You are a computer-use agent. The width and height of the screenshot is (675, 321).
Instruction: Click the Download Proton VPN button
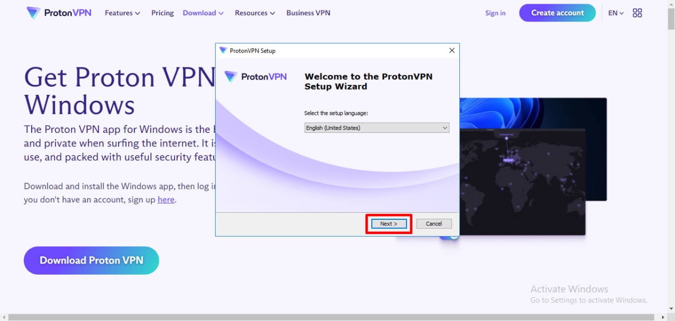pos(91,260)
